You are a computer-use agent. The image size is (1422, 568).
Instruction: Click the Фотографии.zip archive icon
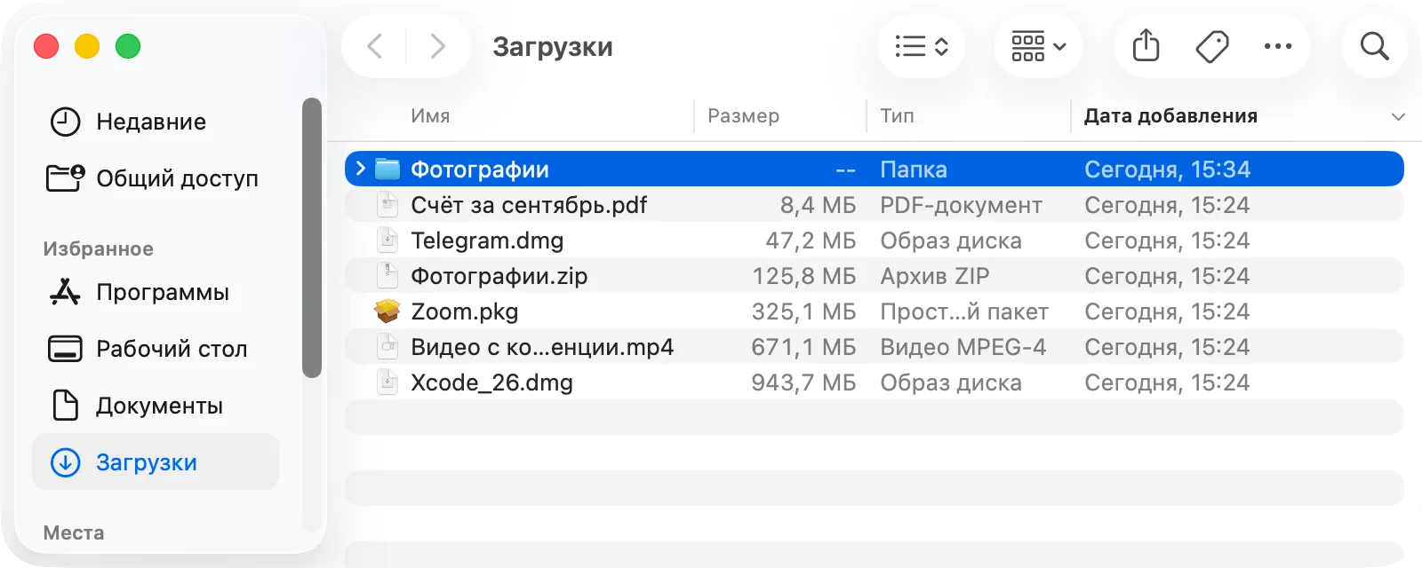[387, 276]
